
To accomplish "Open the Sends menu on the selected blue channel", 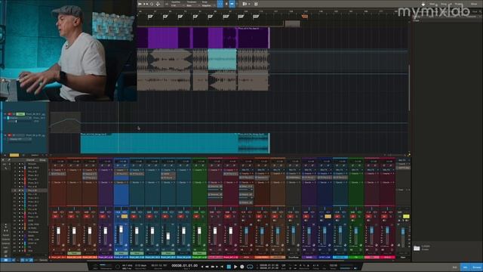I will click(x=121, y=183).
